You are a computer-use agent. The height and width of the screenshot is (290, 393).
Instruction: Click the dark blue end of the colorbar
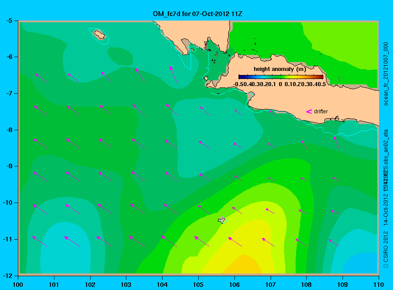[x=240, y=77]
